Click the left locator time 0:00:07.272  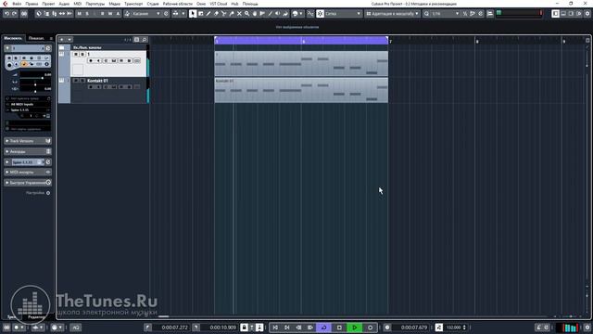[174, 328]
